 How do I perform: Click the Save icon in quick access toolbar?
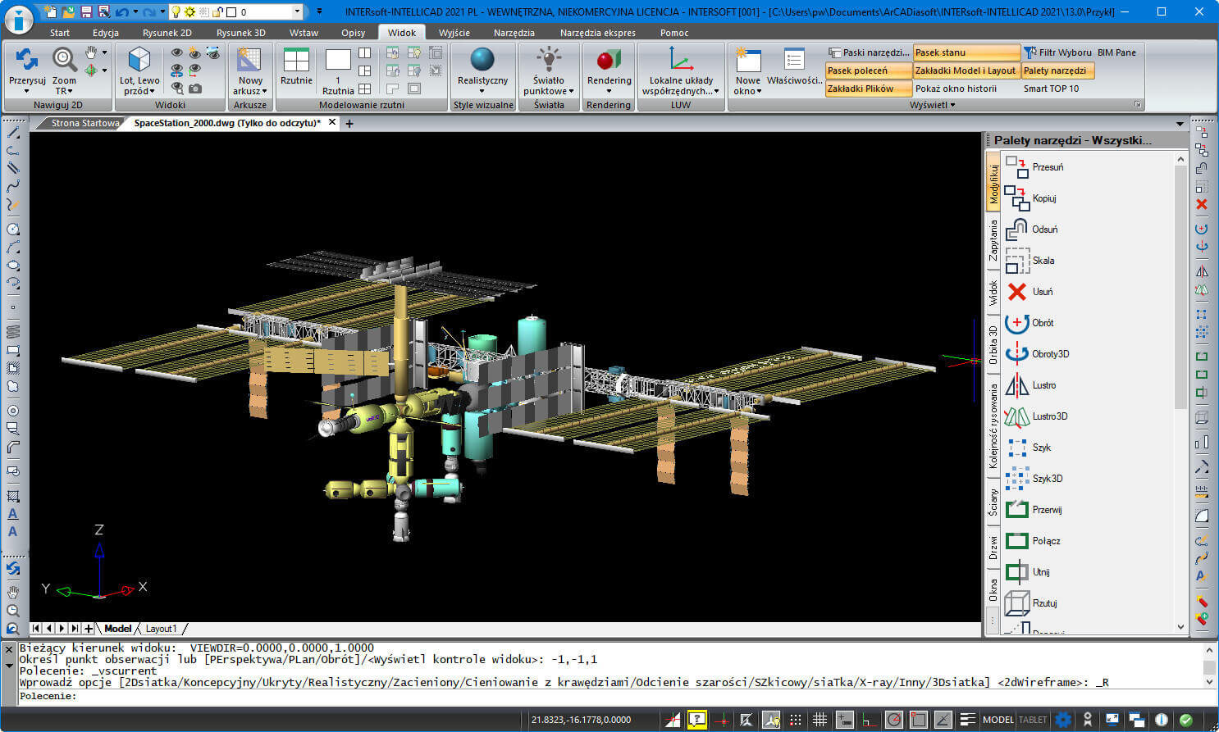[86, 11]
